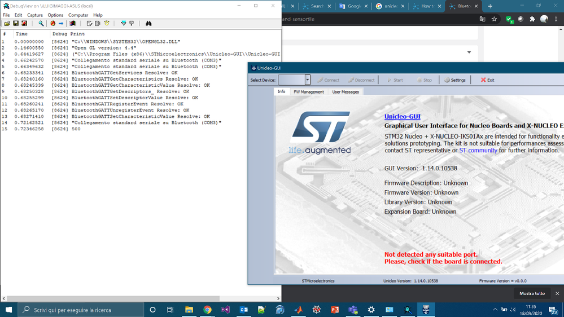564x317 pixels.
Task: Open the notification center icon
Action: (553, 310)
